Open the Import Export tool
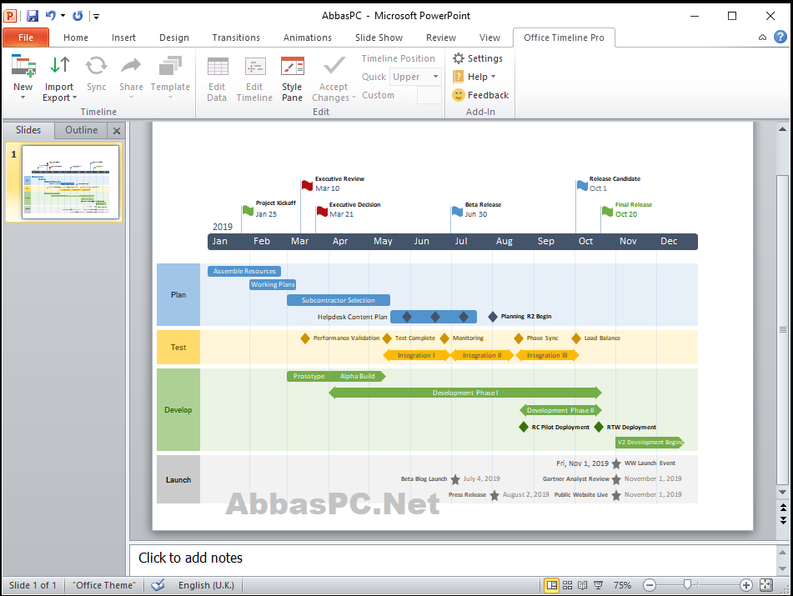Screen dimensions: 793x596 pos(60,78)
